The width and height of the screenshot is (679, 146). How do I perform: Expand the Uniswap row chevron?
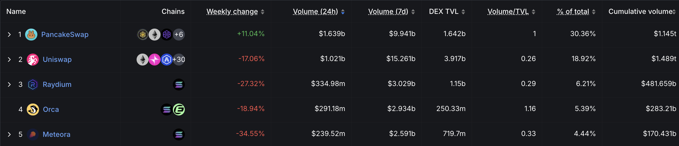9,59
